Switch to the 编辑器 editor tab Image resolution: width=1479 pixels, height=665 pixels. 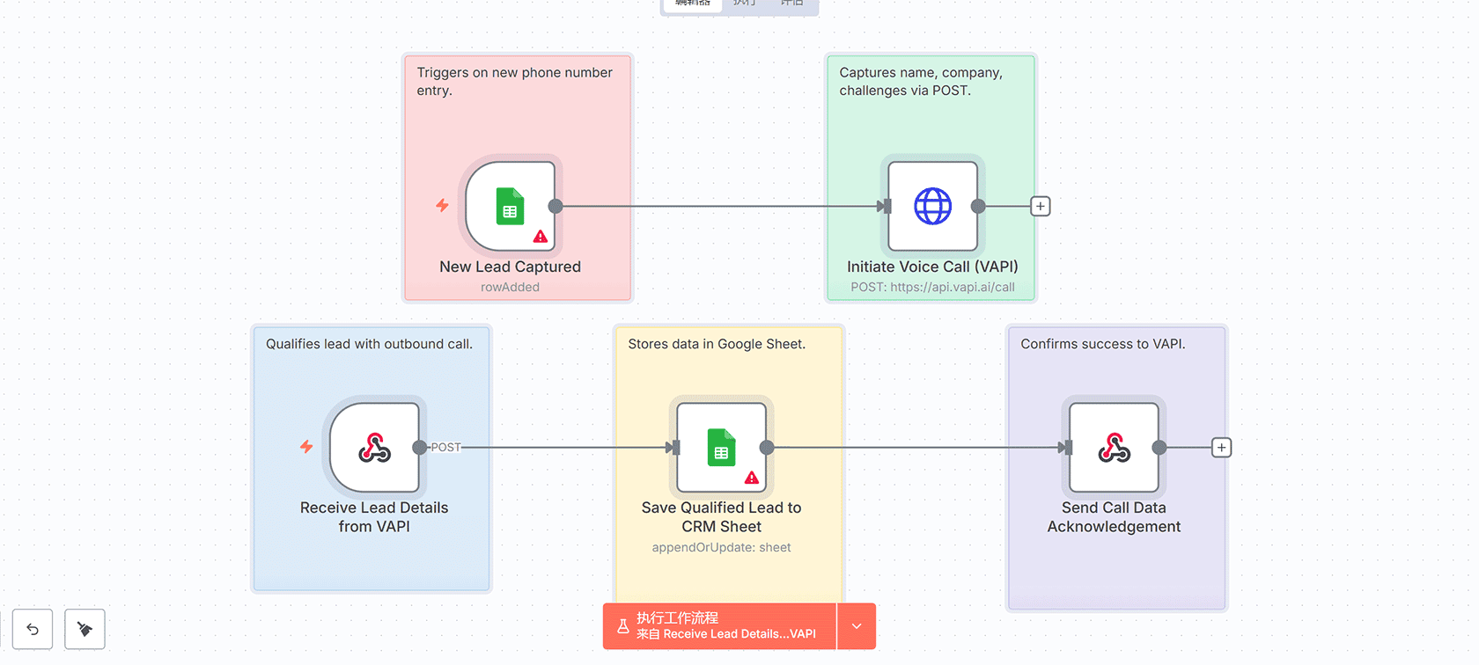click(x=693, y=4)
